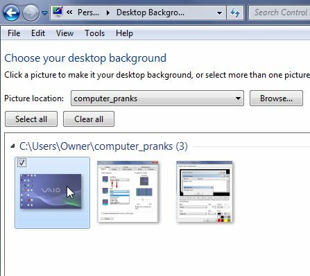Image resolution: width=310 pixels, height=276 pixels.
Task: Click the Select all button
Action: (x=31, y=119)
